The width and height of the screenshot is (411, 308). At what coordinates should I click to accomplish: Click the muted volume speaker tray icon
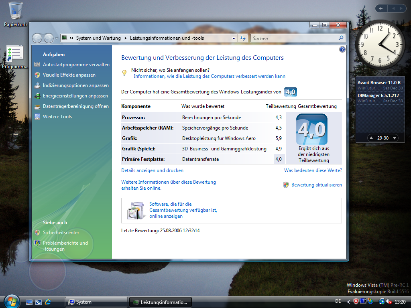click(x=389, y=302)
